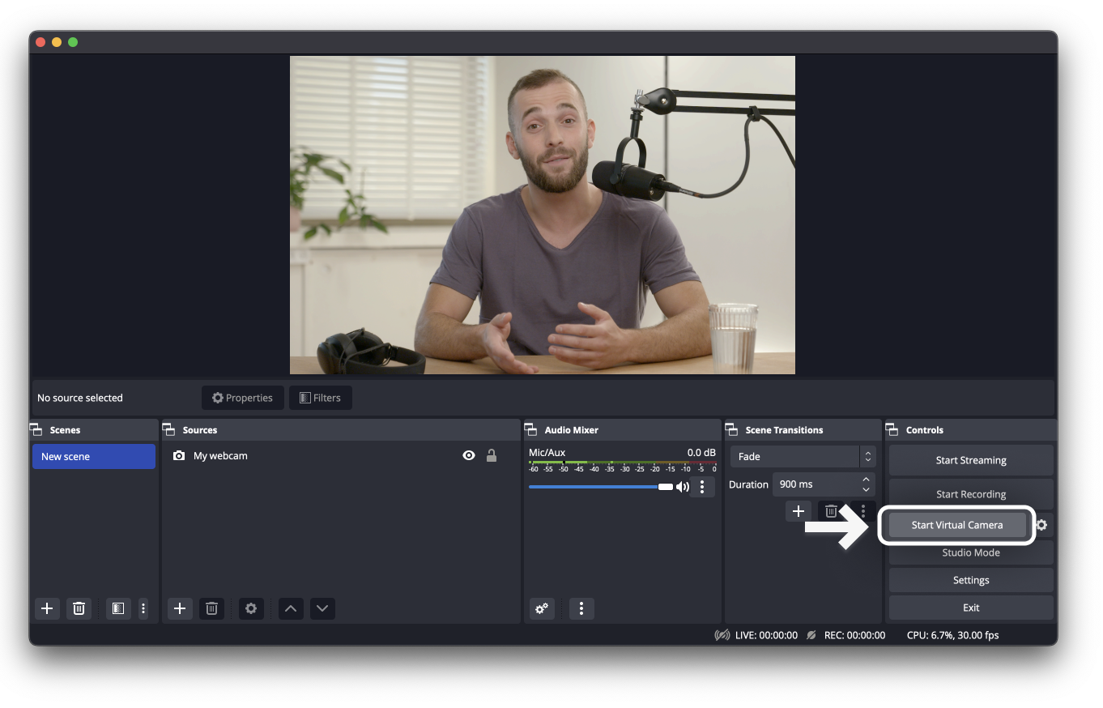Viewport: 1103px width, 708px height.
Task: Open advanced audio properties gears icon
Action: click(542, 608)
